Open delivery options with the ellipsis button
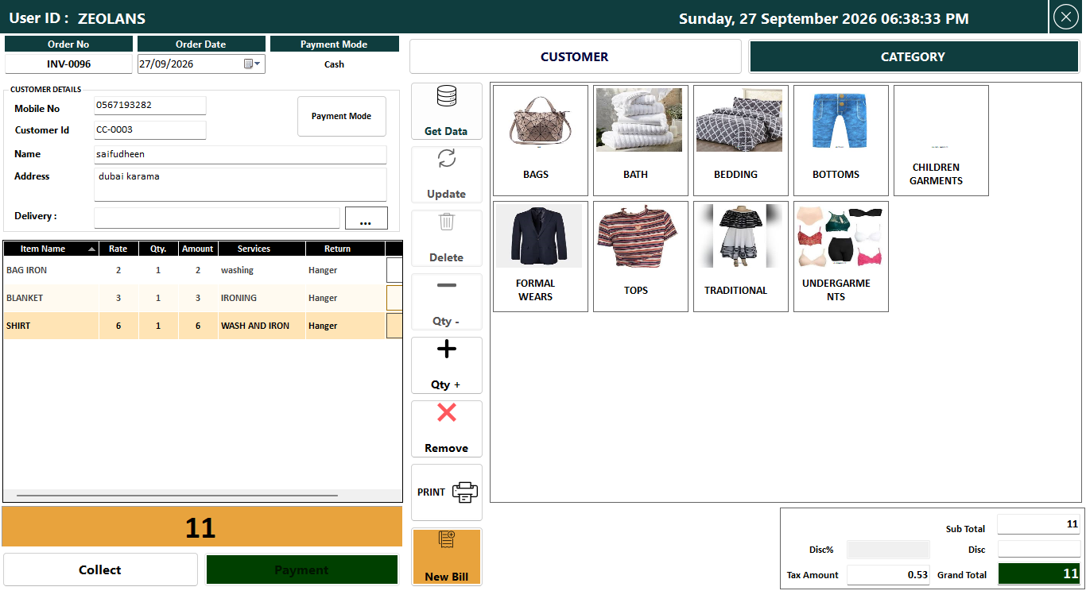Image resolution: width=1086 pixels, height=610 pixels. (367, 218)
